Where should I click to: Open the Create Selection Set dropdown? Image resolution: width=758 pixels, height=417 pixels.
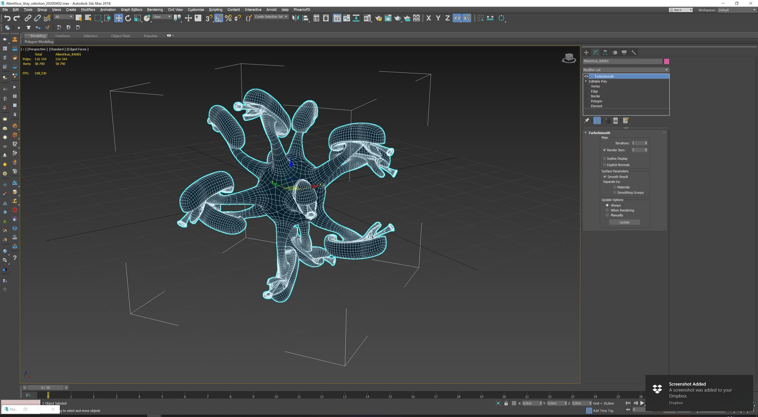tap(271, 17)
